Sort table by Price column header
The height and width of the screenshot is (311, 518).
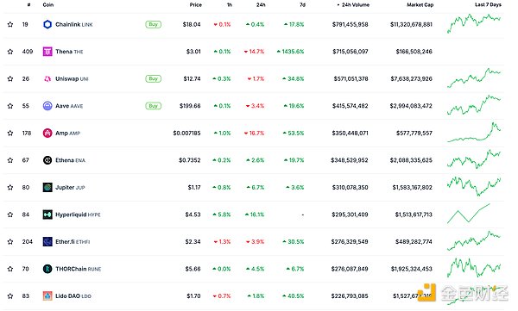(x=196, y=5)
